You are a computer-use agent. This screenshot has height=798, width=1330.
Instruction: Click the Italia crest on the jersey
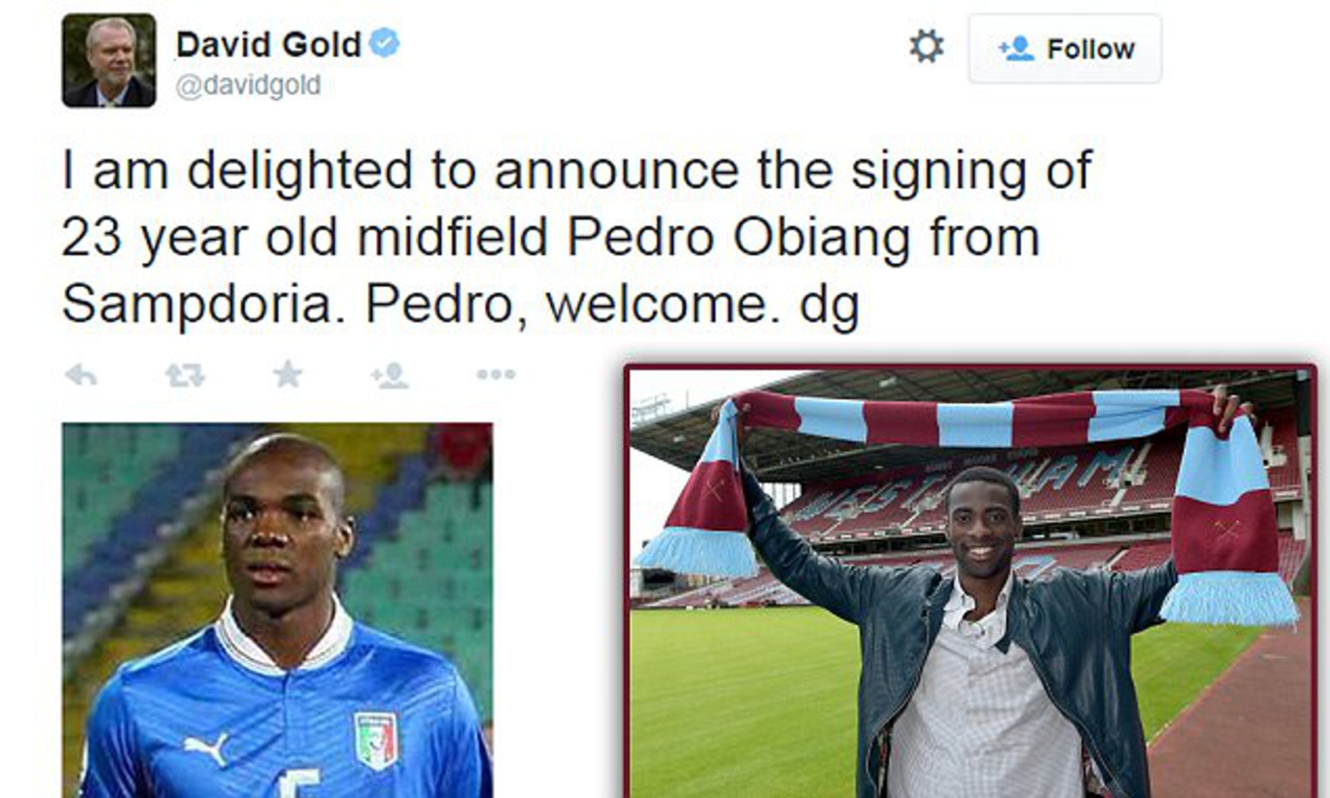(x=376, y=740)
